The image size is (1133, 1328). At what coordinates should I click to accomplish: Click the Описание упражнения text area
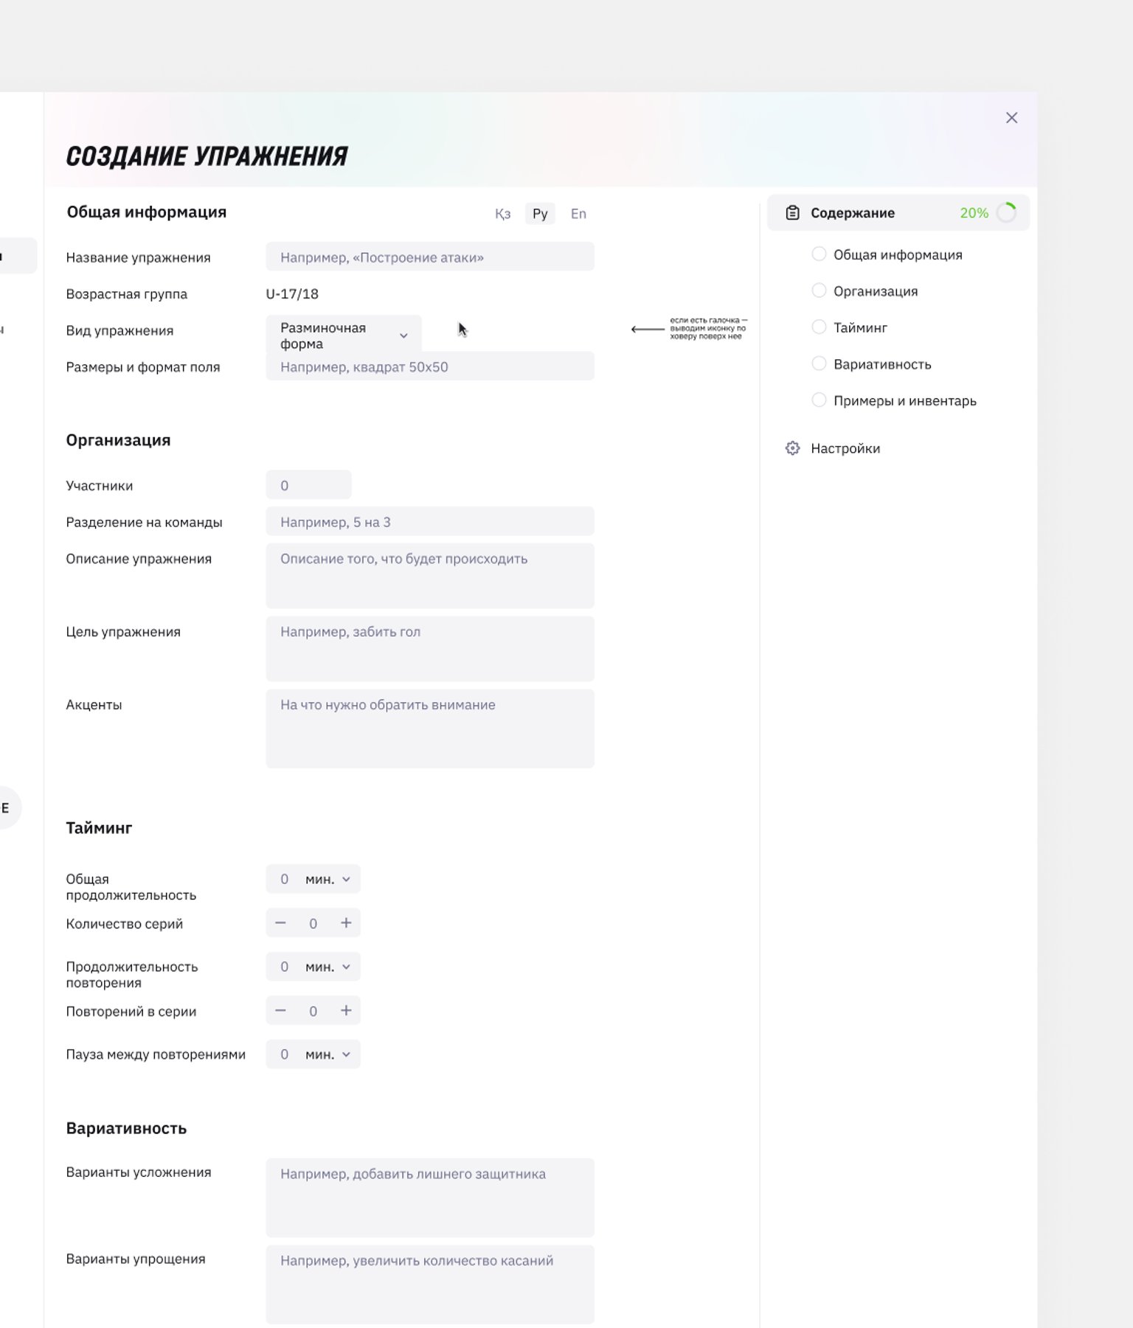430,576
